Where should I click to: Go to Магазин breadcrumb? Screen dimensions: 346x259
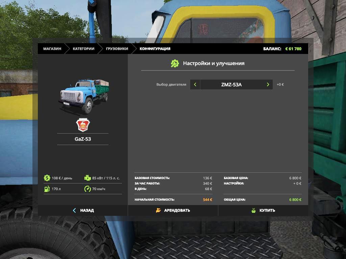52,49
